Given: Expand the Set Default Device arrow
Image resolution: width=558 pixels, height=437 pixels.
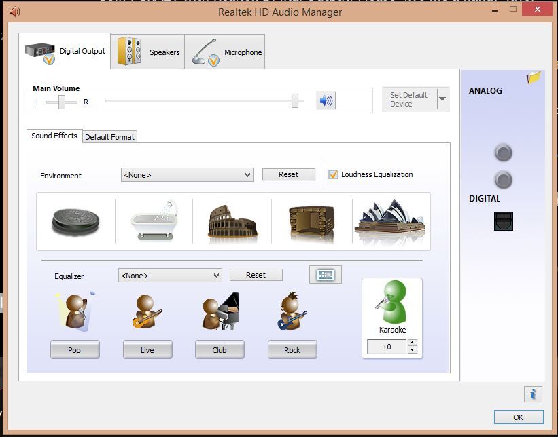Looking at the screenshot, I should 442,99.
